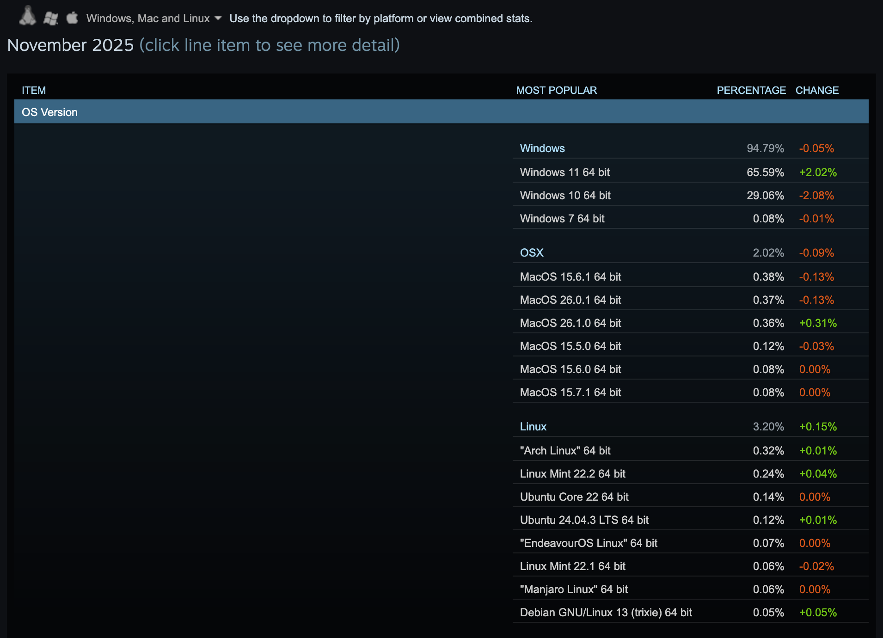
Task: Click Ubuntu 24.04.3 LTS 64 bit entry
Action: coord(691,520)
